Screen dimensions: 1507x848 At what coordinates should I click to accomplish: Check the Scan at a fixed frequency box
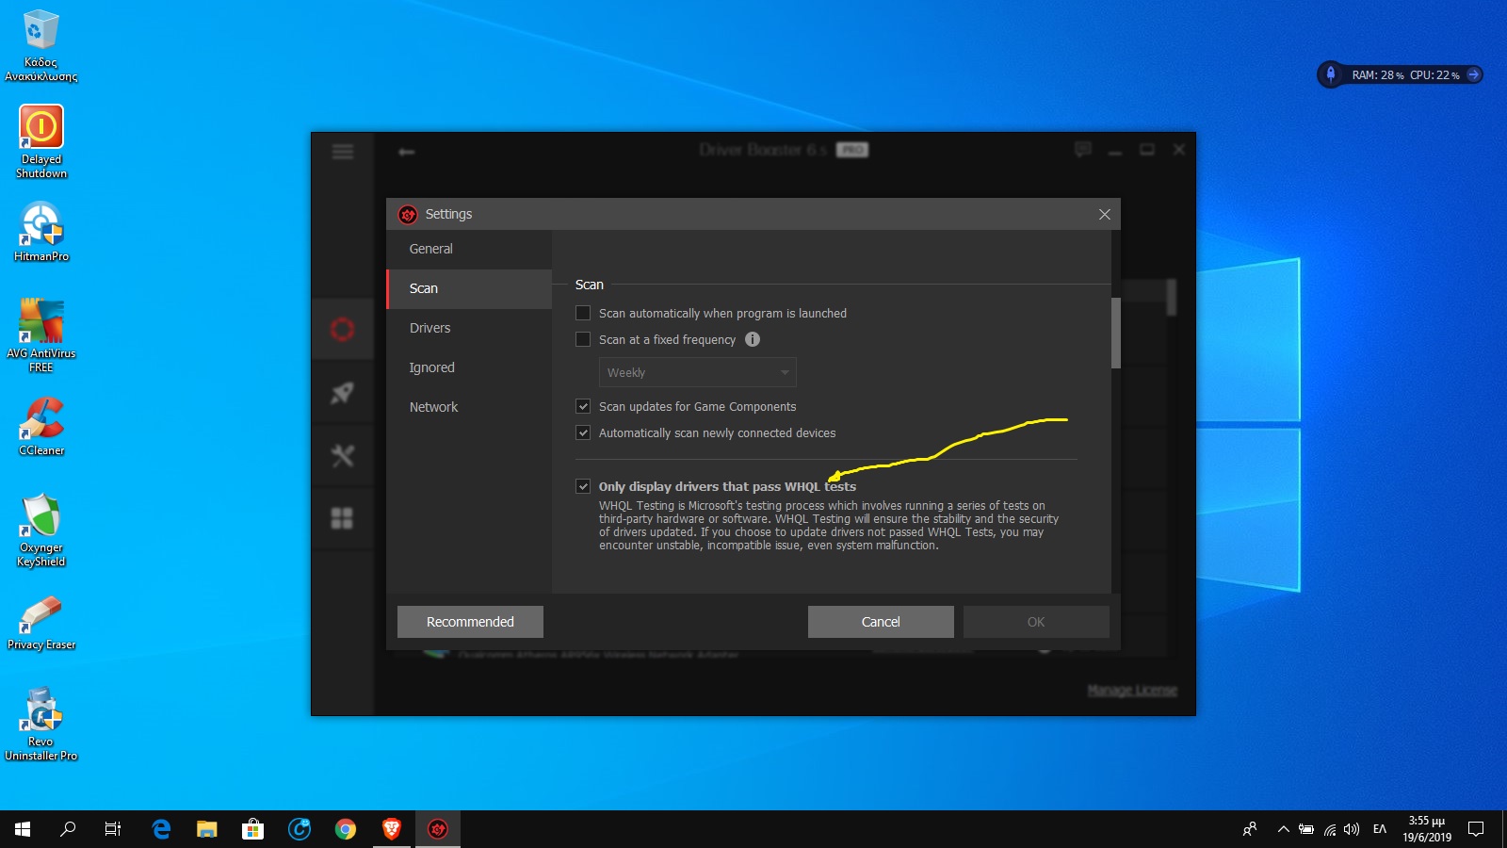(583, 339)
